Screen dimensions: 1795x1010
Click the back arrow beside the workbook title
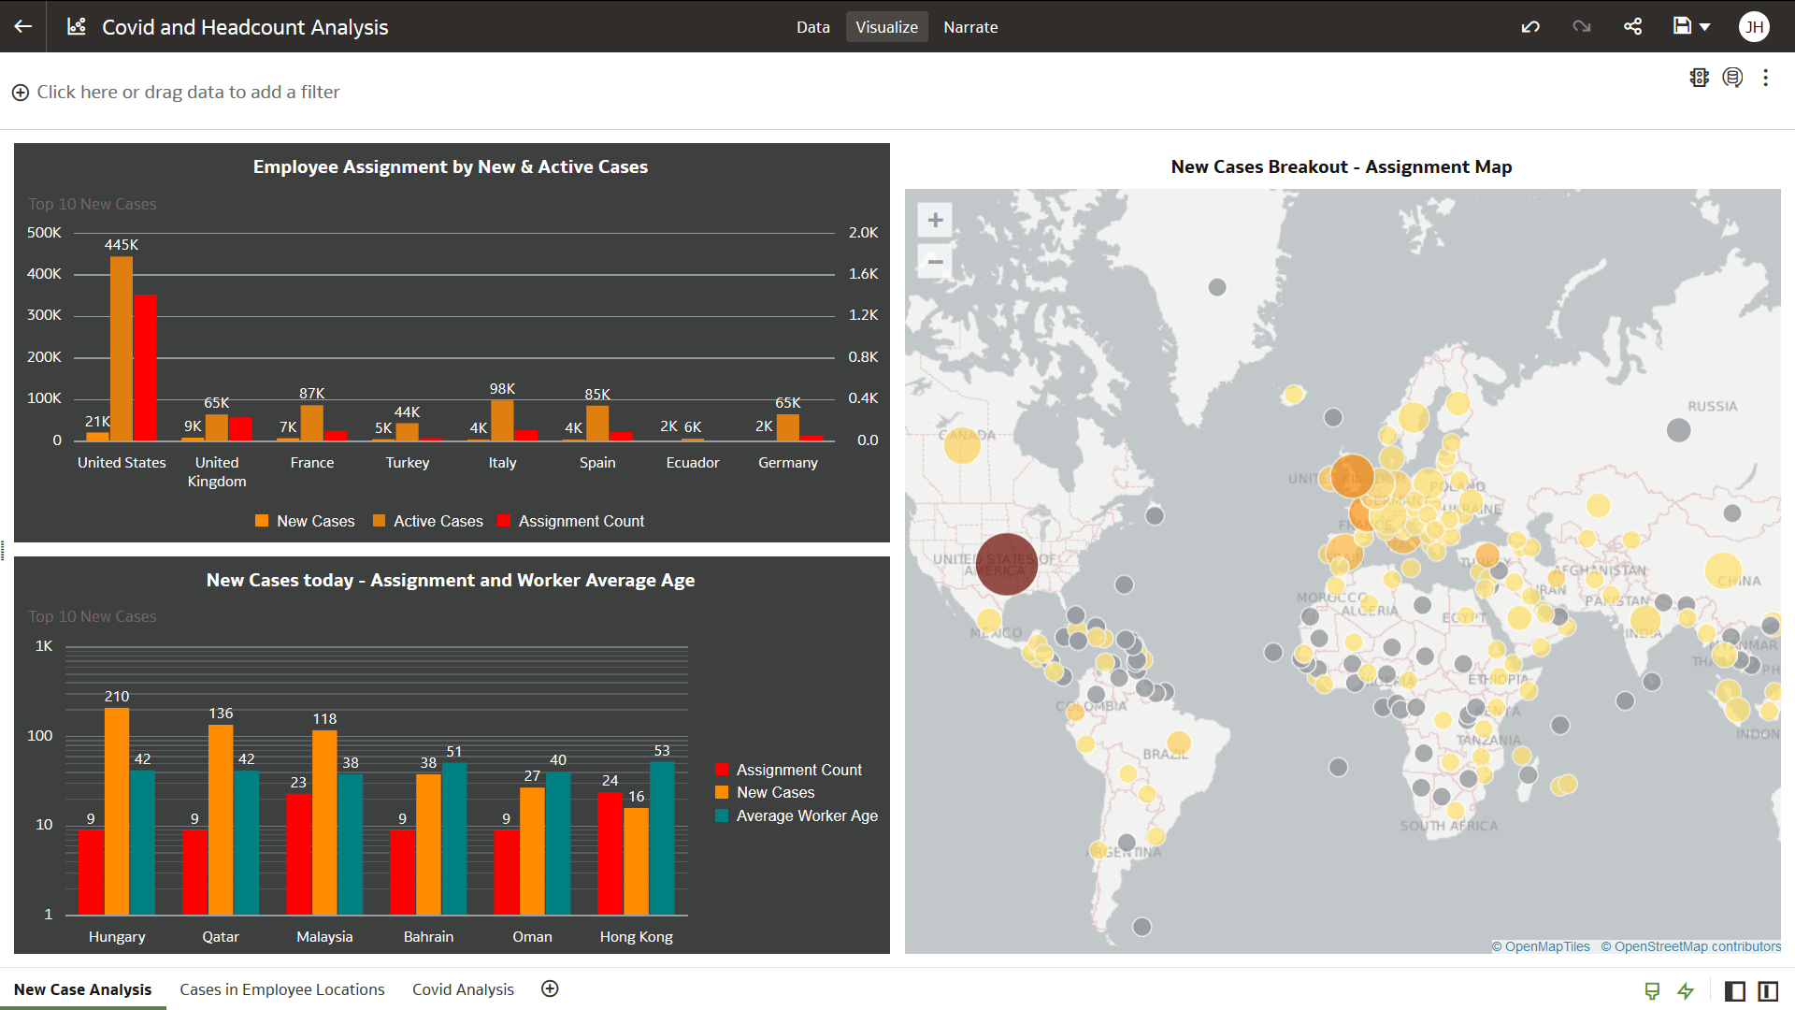coord(22,26)
